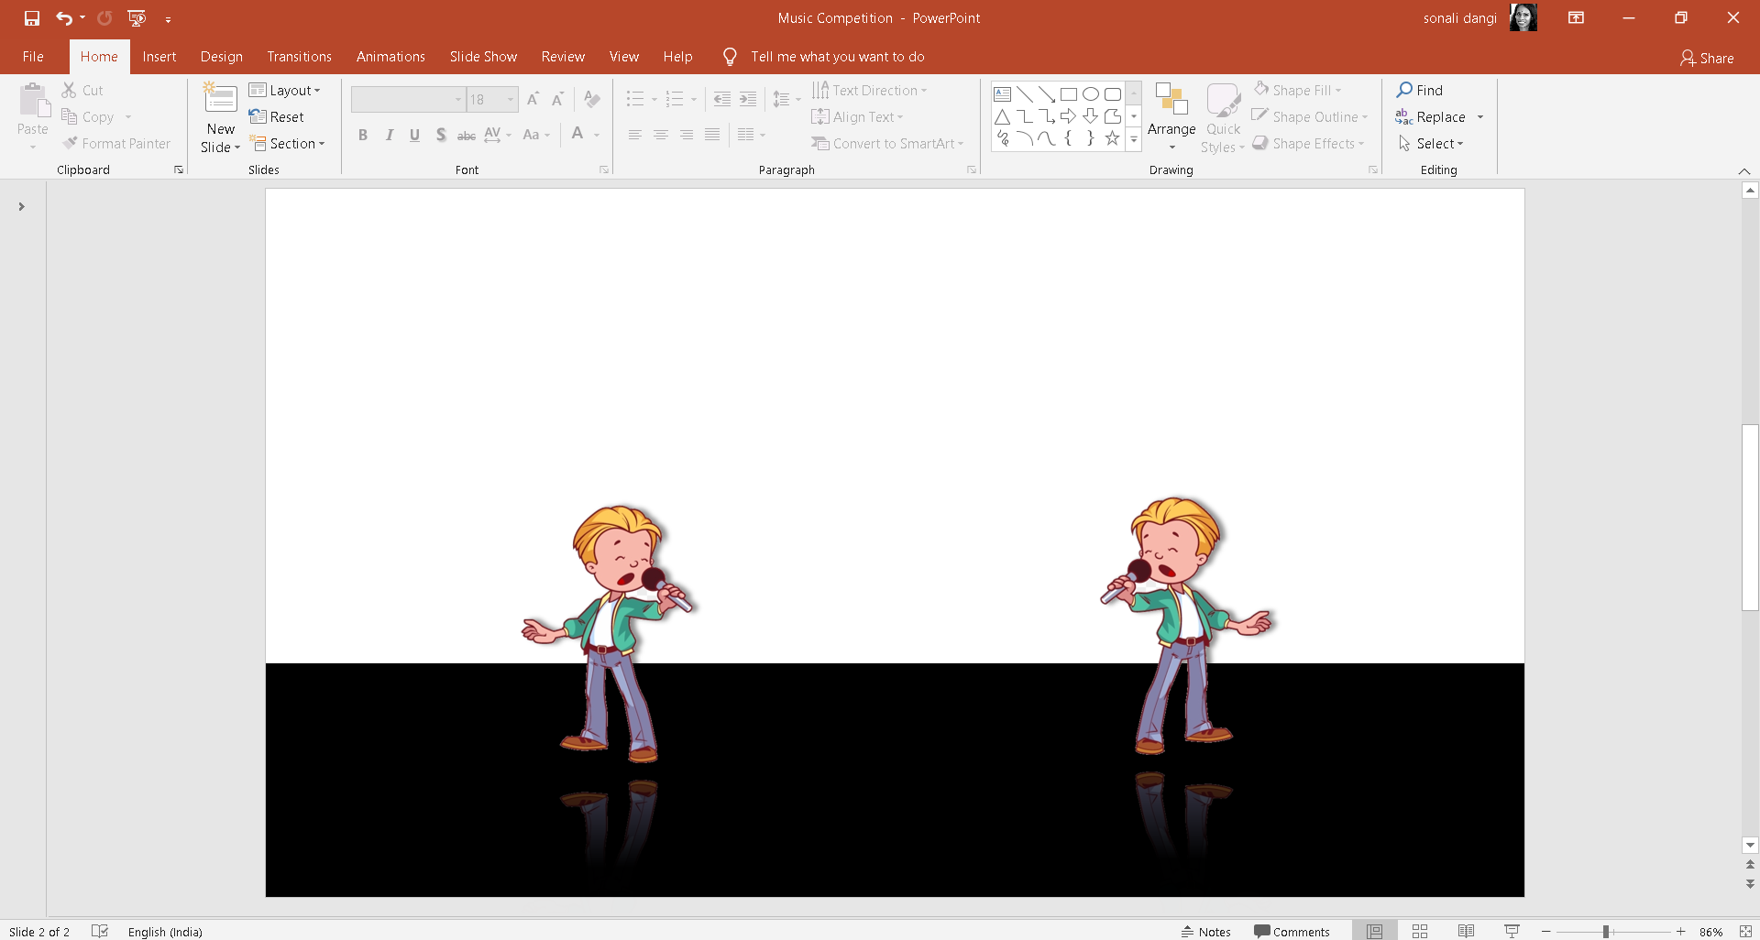Click Decrease Font Size icon

point(557,99)
